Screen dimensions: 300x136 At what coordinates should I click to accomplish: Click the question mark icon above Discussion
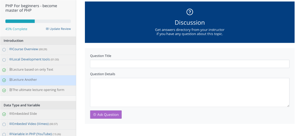tap(190, 12)
